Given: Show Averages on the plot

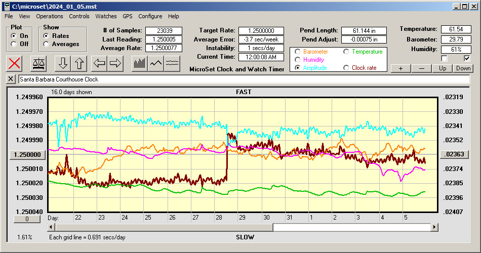Looking at the screenshot, I should 46,44.
